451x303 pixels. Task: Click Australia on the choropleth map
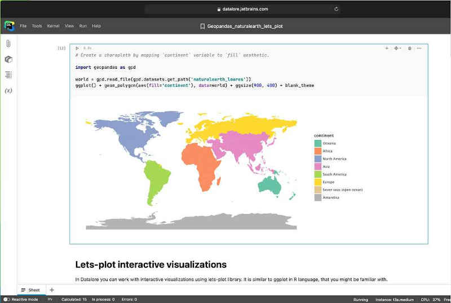(x=269, y=186)
